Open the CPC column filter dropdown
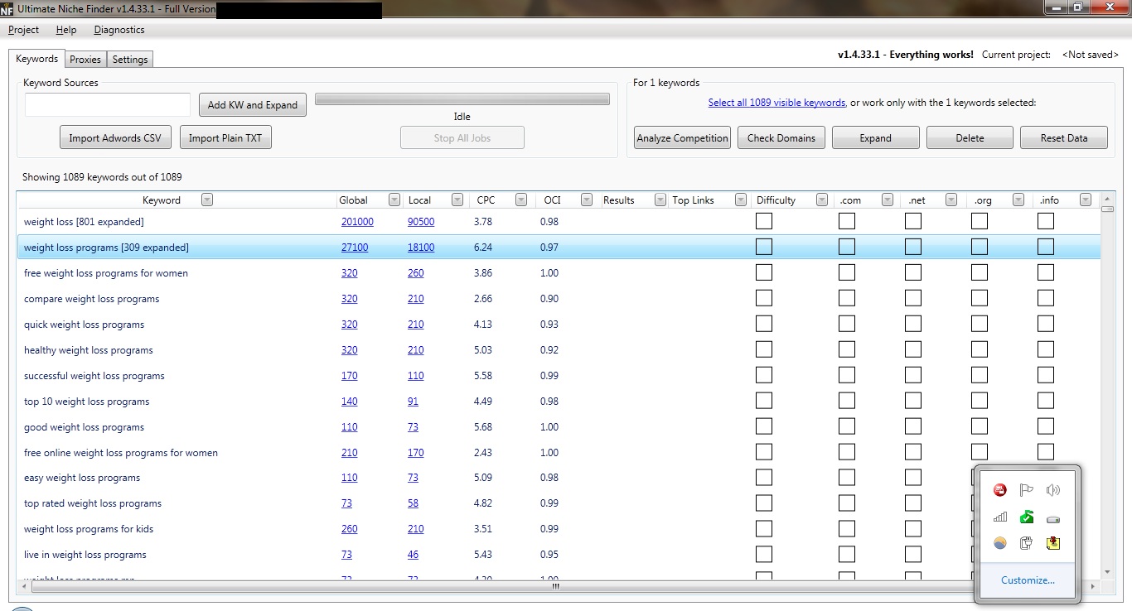 [x=520, y=200]
